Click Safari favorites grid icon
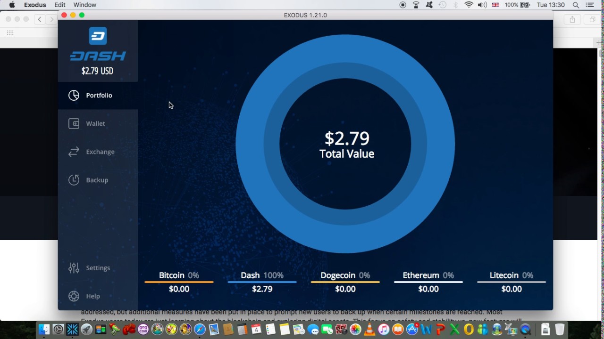Screen dimensions: 604x339 [10, 32]
